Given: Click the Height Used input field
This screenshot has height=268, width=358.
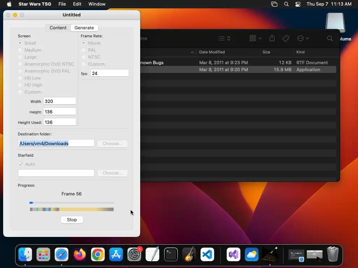Looking at the screenshot, I should point(60,122).
